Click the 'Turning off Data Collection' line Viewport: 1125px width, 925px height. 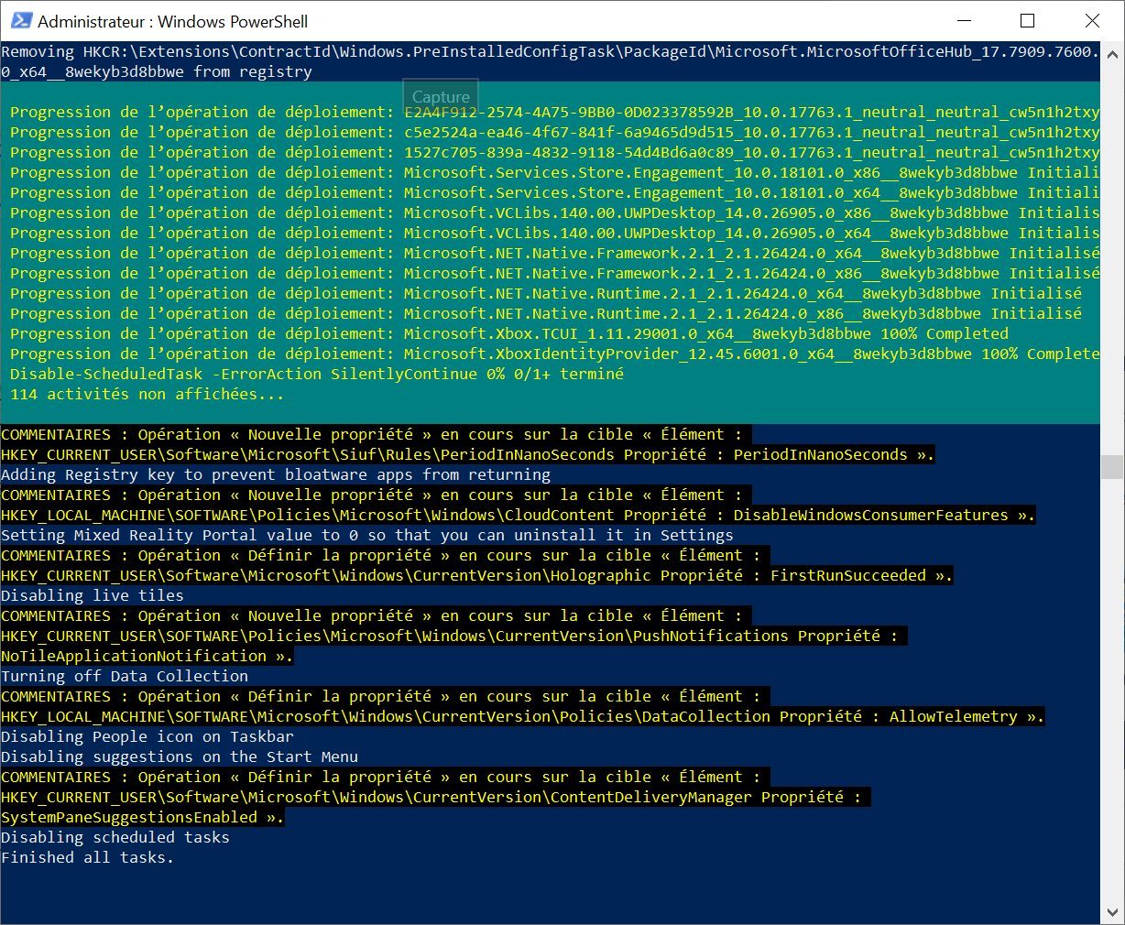[125, 676]
